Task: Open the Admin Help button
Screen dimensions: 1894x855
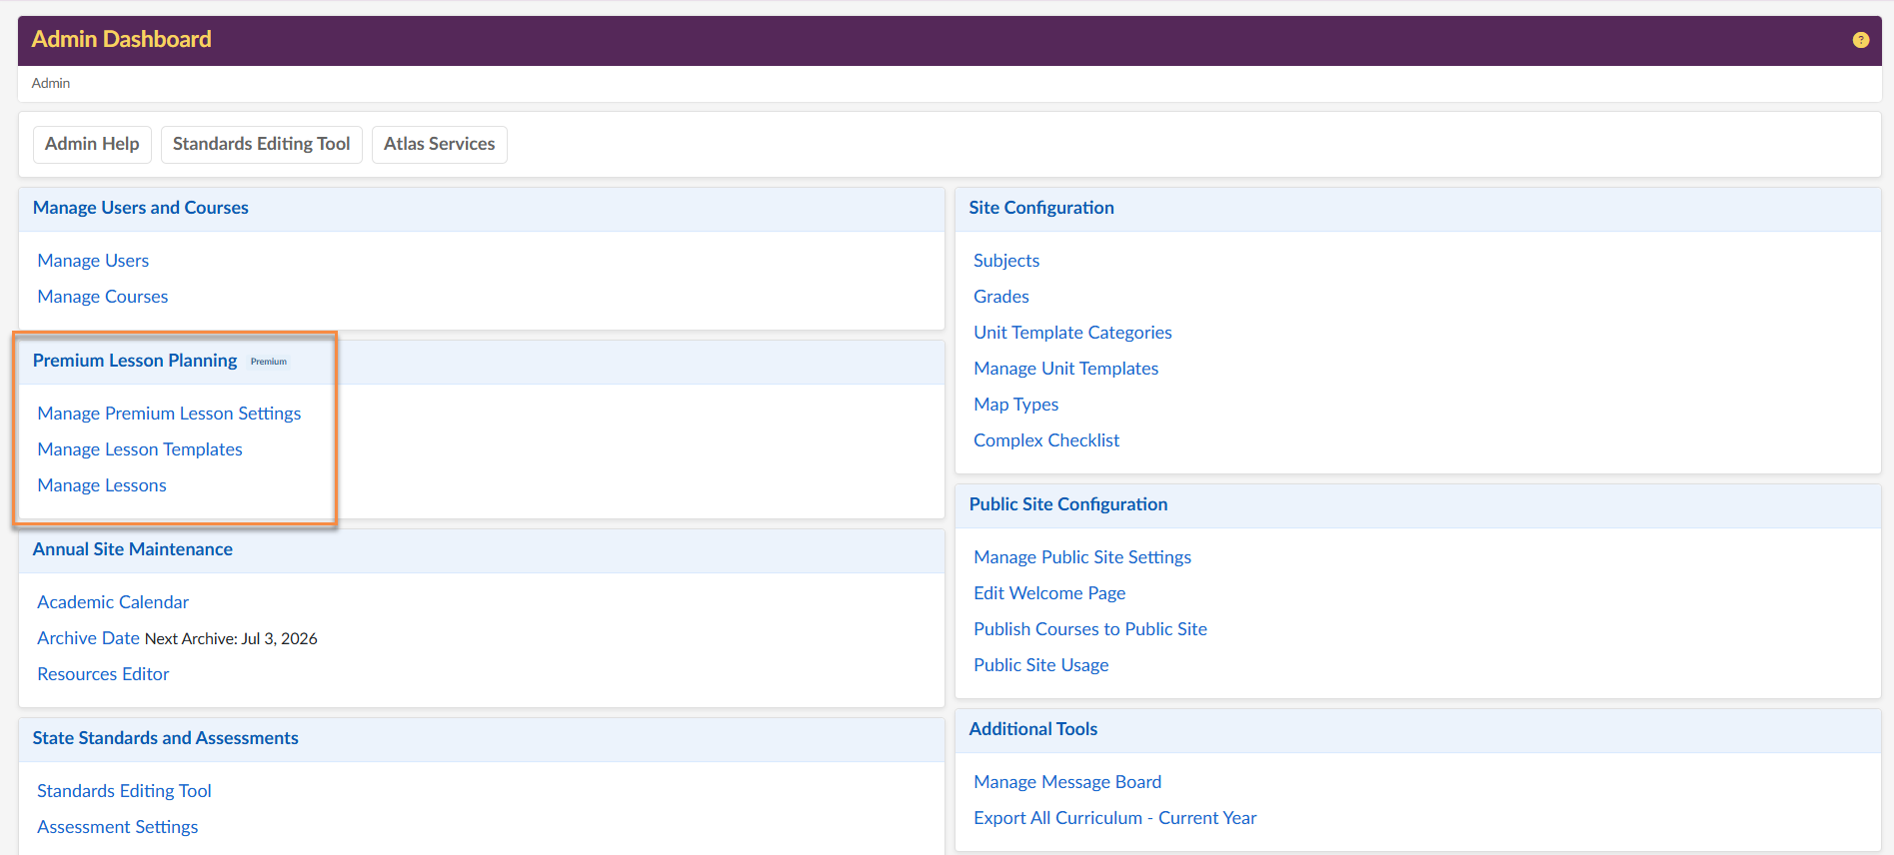Action: pyautogui.click(x=92, y=144)
